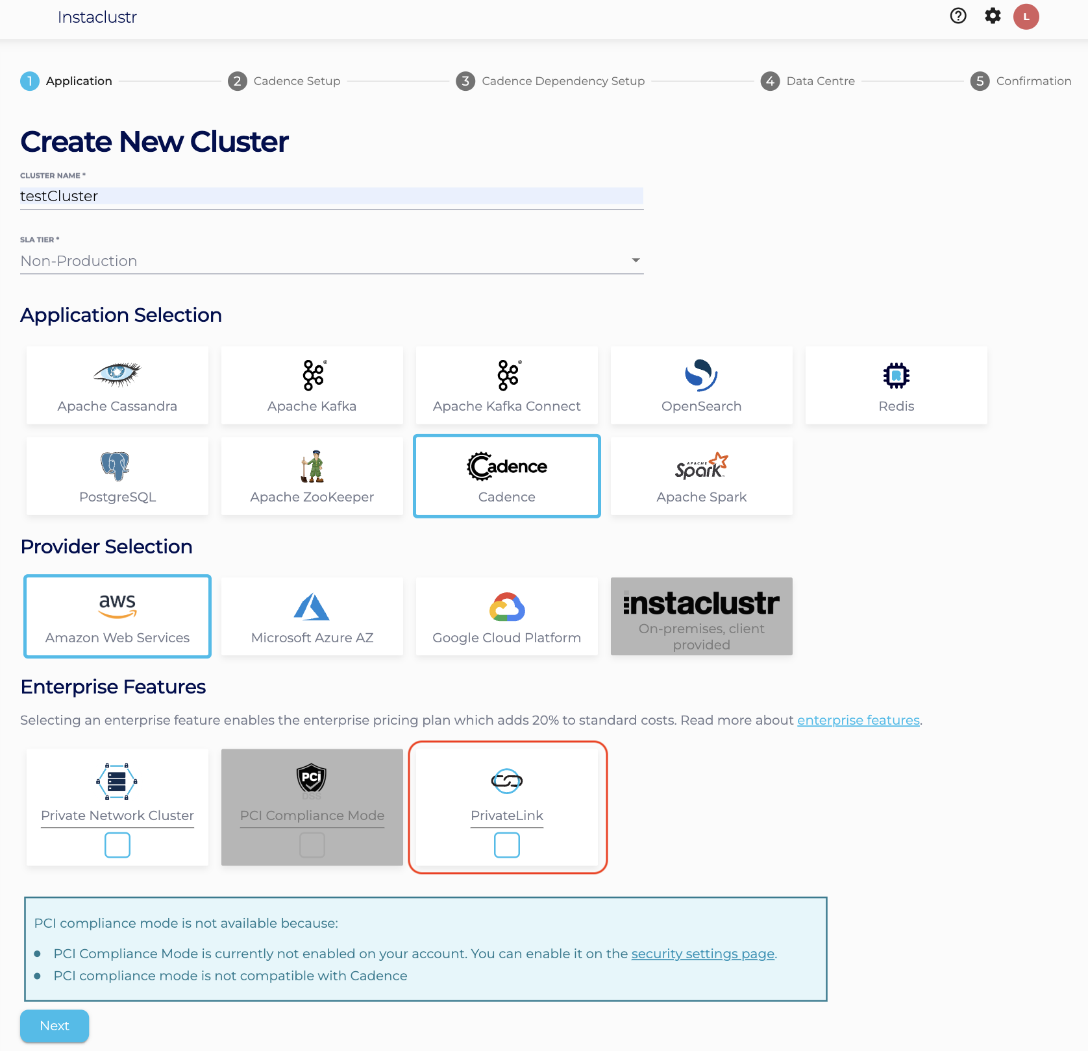Click the Next button

[55, 1026]
